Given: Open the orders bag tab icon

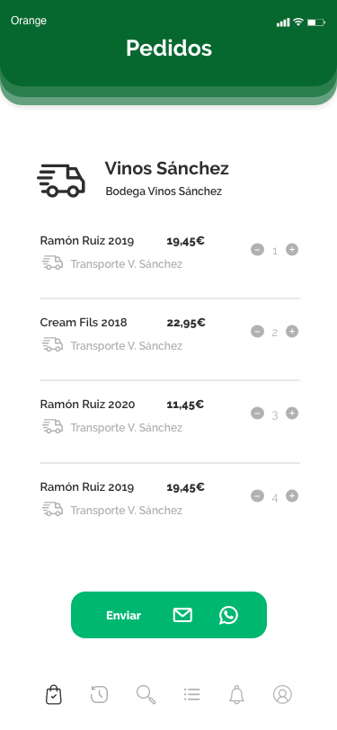Looking at the screenshot, I should point(54,695).
